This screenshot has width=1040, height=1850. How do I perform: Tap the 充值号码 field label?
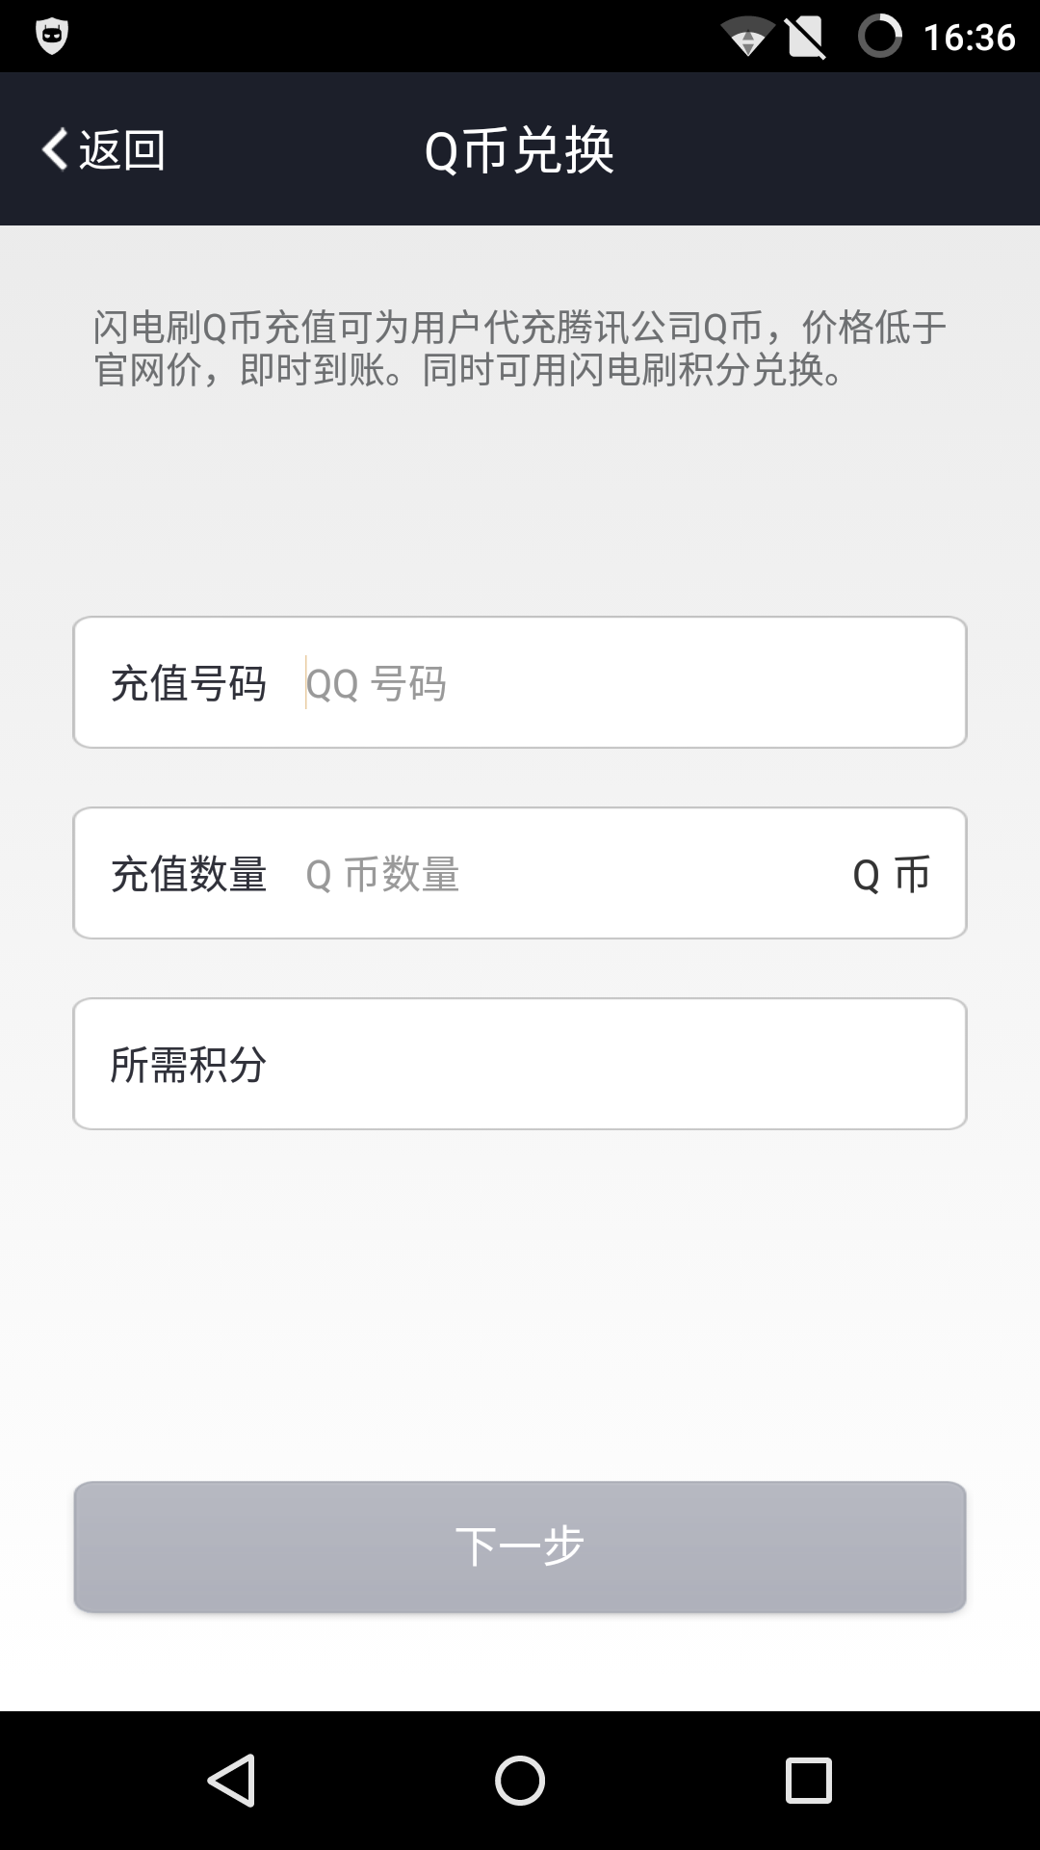tap(189, 683)
